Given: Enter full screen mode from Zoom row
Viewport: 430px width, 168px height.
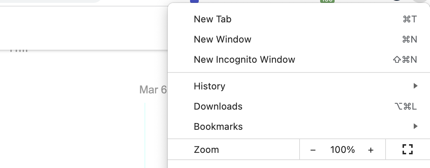Looking at the screenshot, I should [x=408, y=149].
